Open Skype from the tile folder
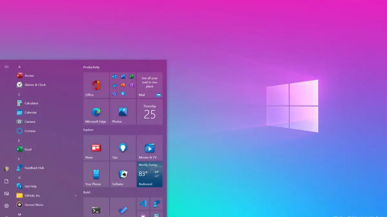 [123, 94]
